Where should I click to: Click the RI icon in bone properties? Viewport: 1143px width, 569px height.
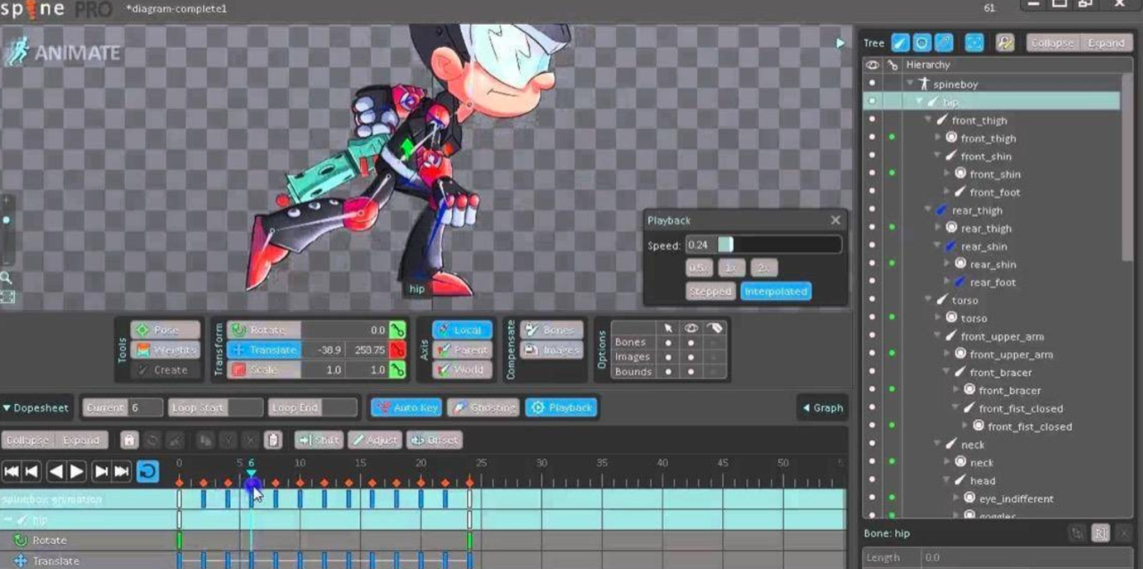(1100, 533)
